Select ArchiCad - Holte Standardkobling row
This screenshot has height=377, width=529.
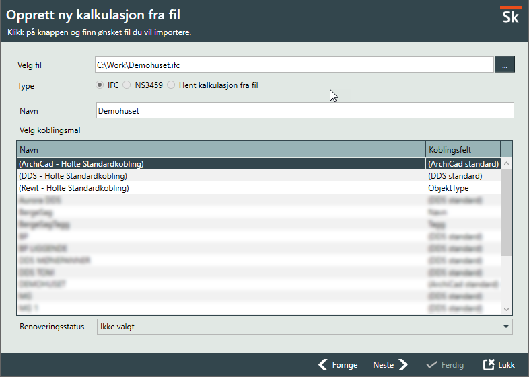81,164
